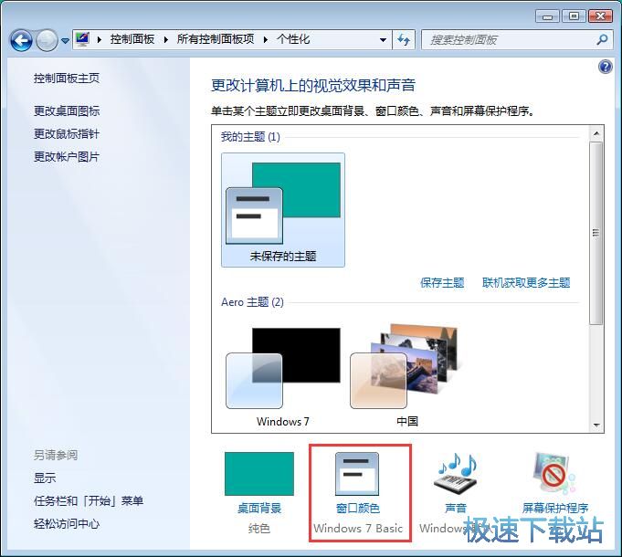
Task: Open the 声音 music notes icon
Action: [456, 472]
